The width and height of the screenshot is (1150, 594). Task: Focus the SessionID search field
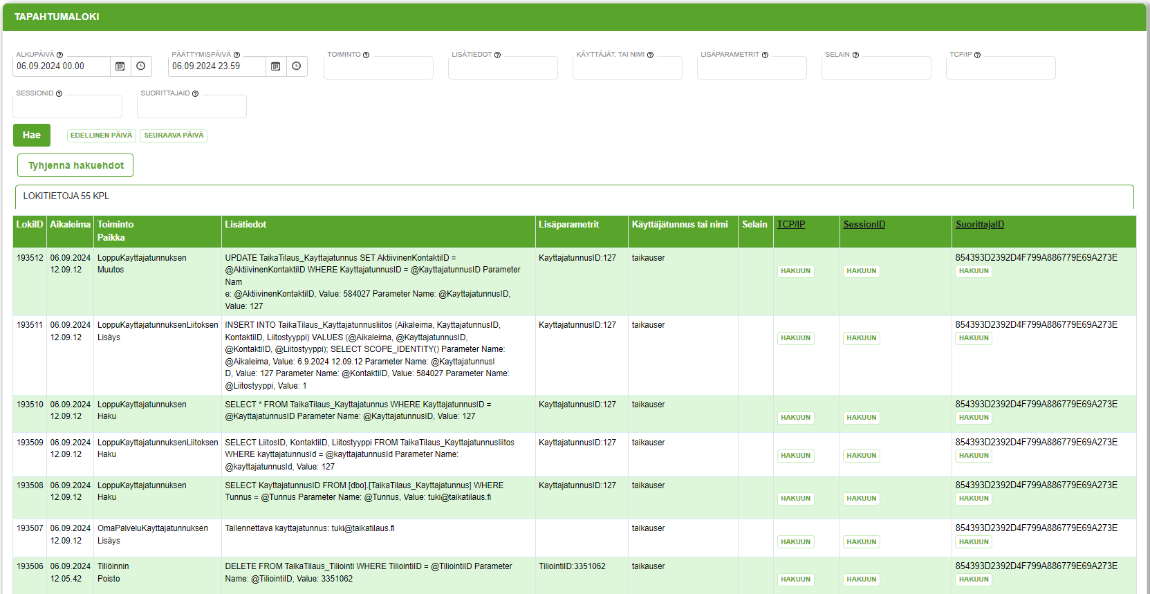[x=67, y=106]
